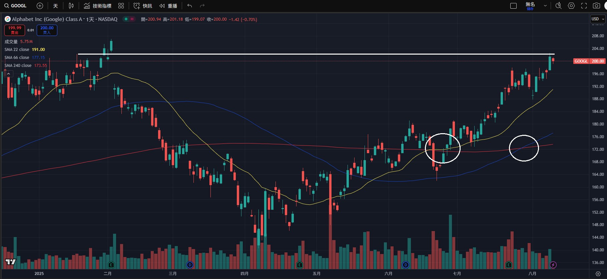Click the quick search lightning icon
This screenshot has height=279, width=607.
coord(558,6)
